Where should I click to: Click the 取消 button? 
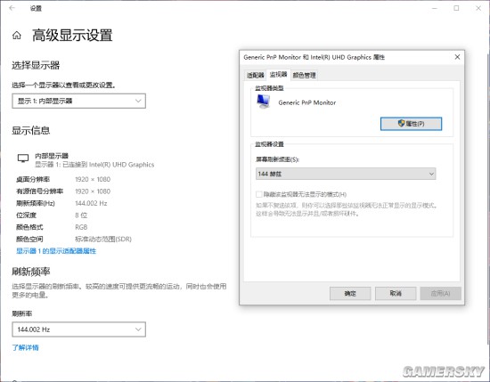click(396, 293)
